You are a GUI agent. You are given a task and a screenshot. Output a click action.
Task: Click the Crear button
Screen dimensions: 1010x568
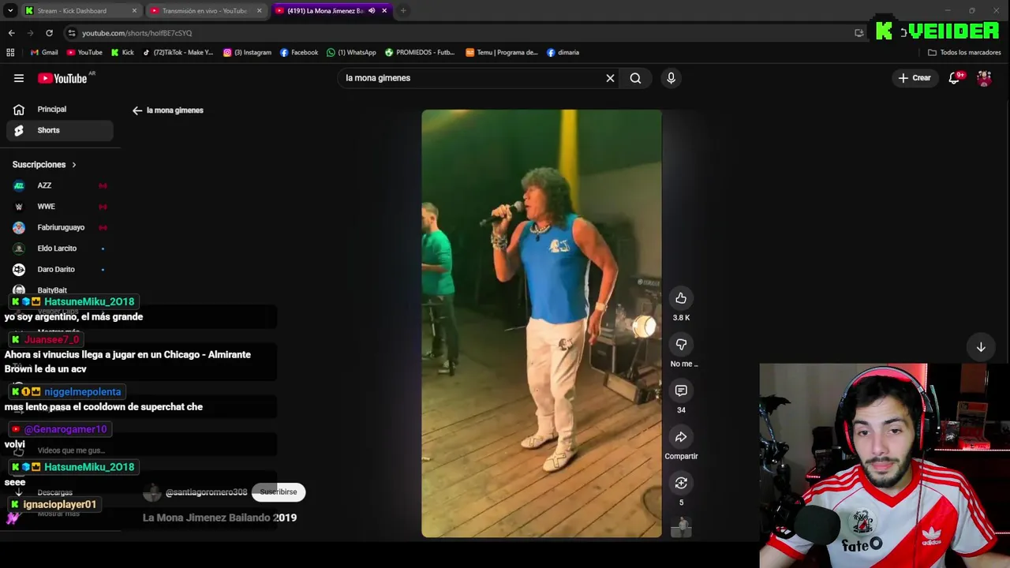pos(915,78)
